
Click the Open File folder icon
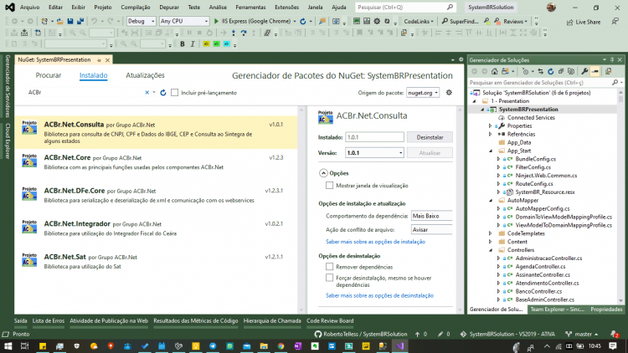coord(59,21)
